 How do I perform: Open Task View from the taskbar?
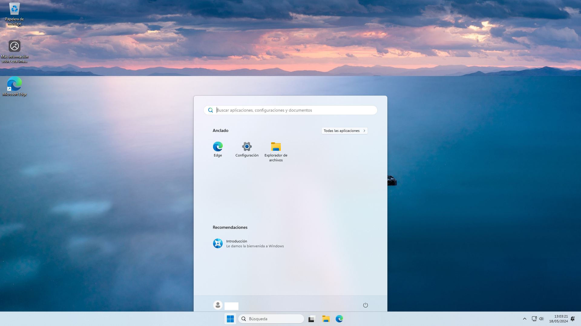tap(311, 318)
